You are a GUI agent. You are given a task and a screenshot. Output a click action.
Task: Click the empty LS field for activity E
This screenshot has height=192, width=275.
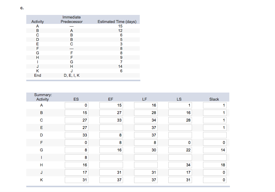[180, 128]
